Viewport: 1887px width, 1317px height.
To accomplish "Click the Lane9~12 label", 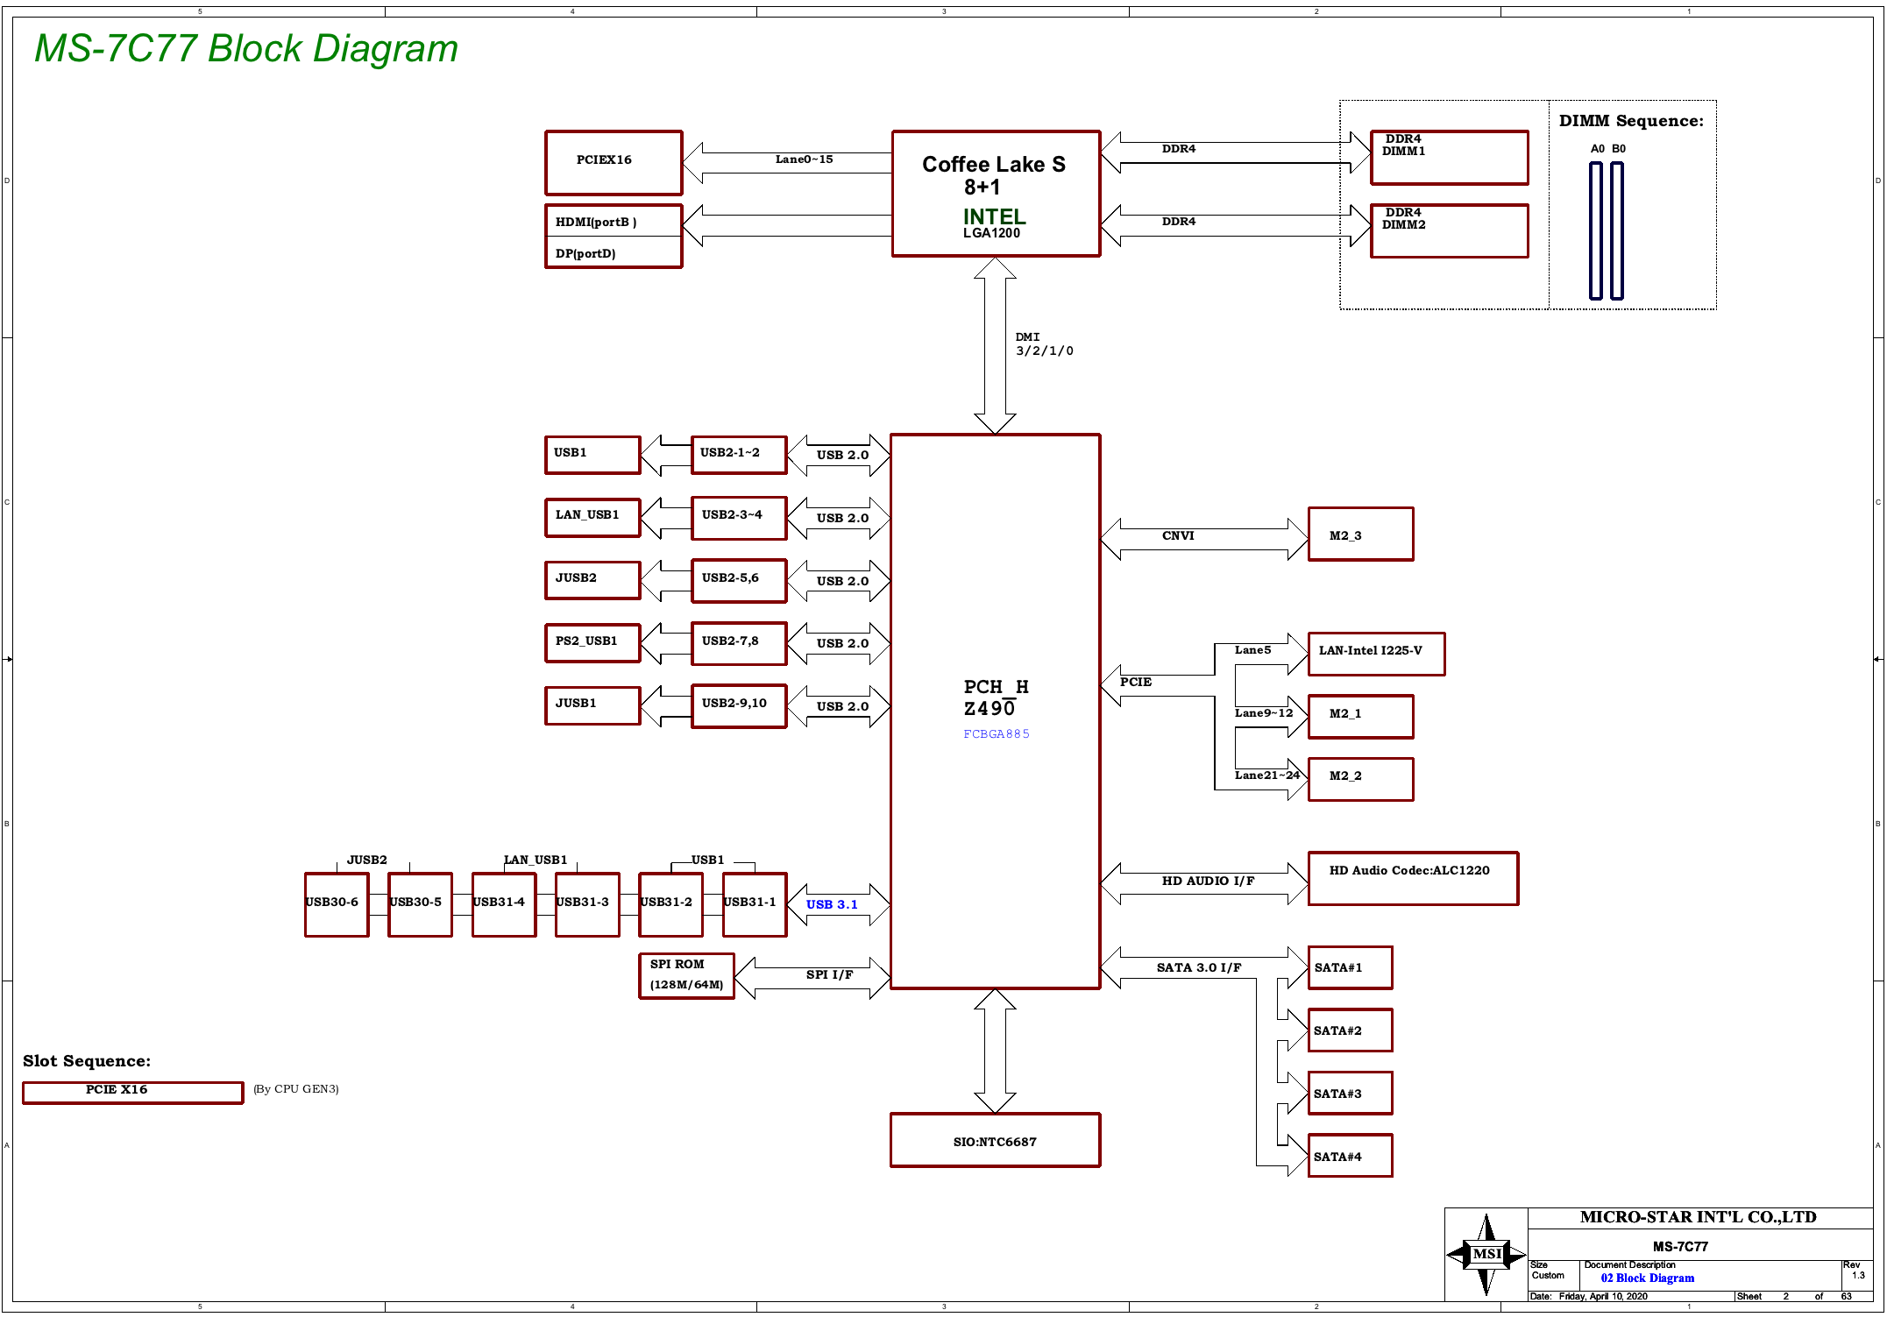I will (1264, 712).
